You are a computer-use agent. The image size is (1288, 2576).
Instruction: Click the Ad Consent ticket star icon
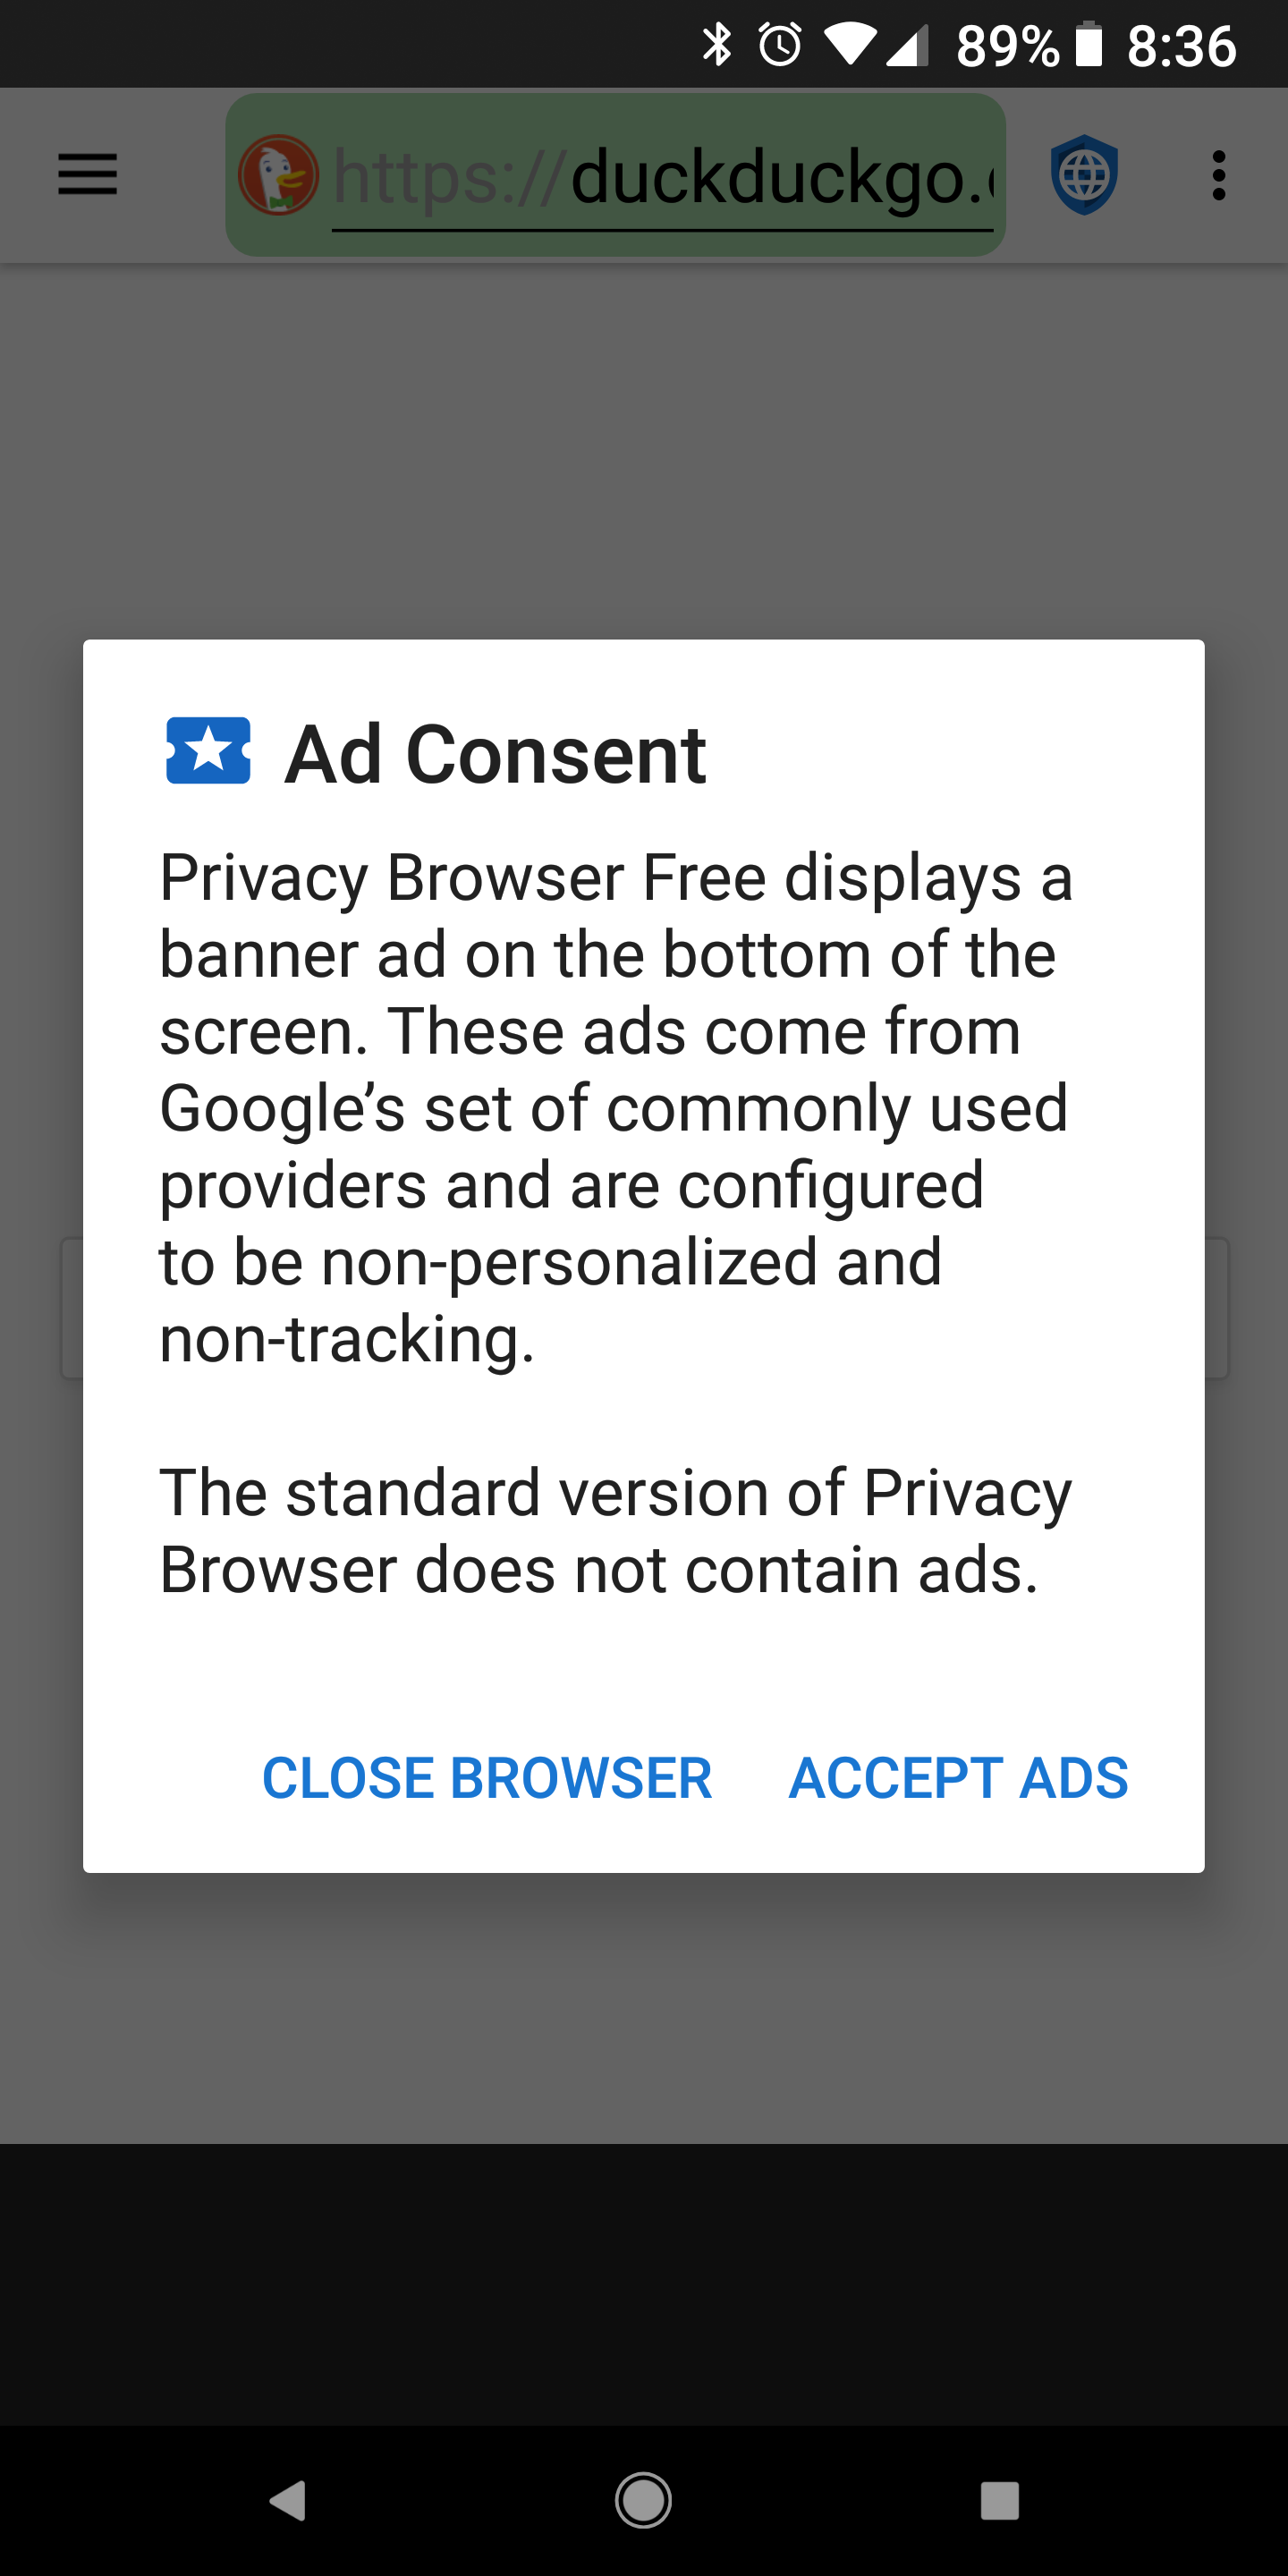(x=208, y=750)
